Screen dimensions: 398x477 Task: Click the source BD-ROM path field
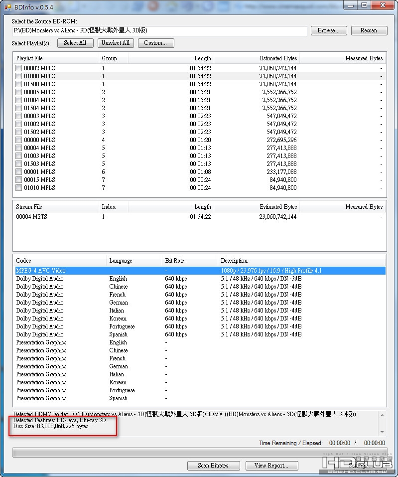tap(159, 31)
